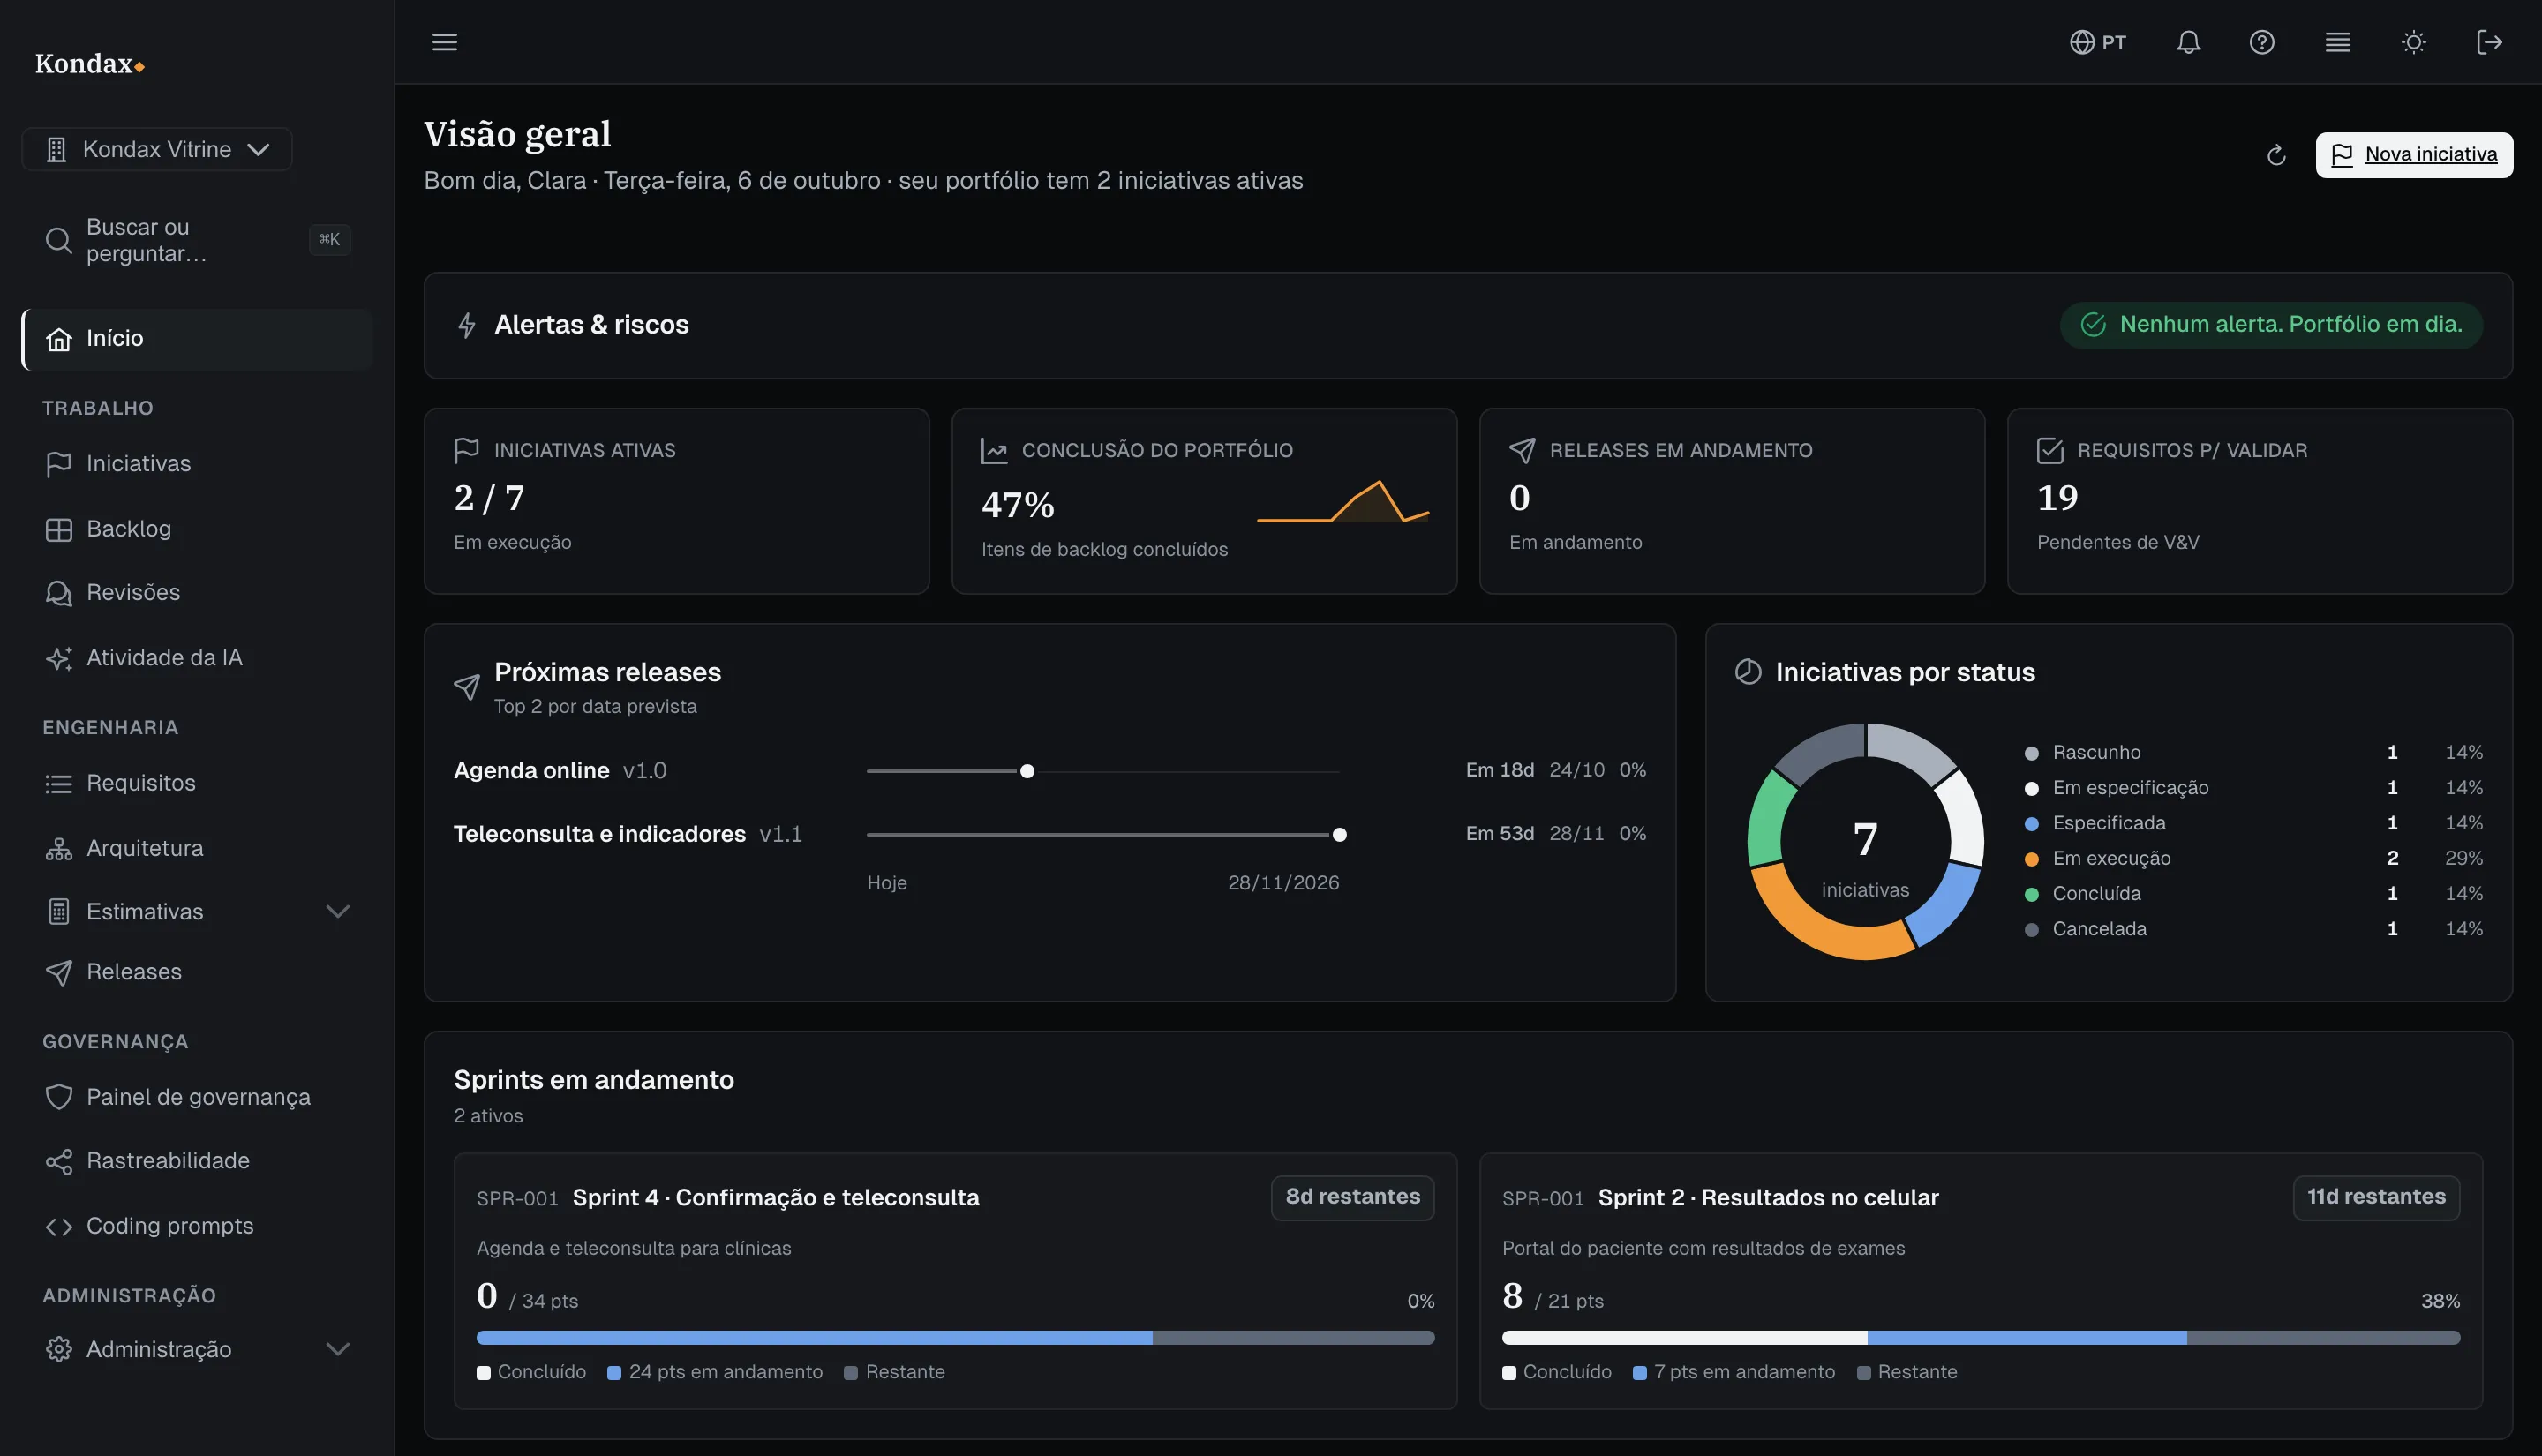This screenshot has width=2542, height=1456.
Task: Click Sprint 2 progress bar
Action: point(1980,1338)
